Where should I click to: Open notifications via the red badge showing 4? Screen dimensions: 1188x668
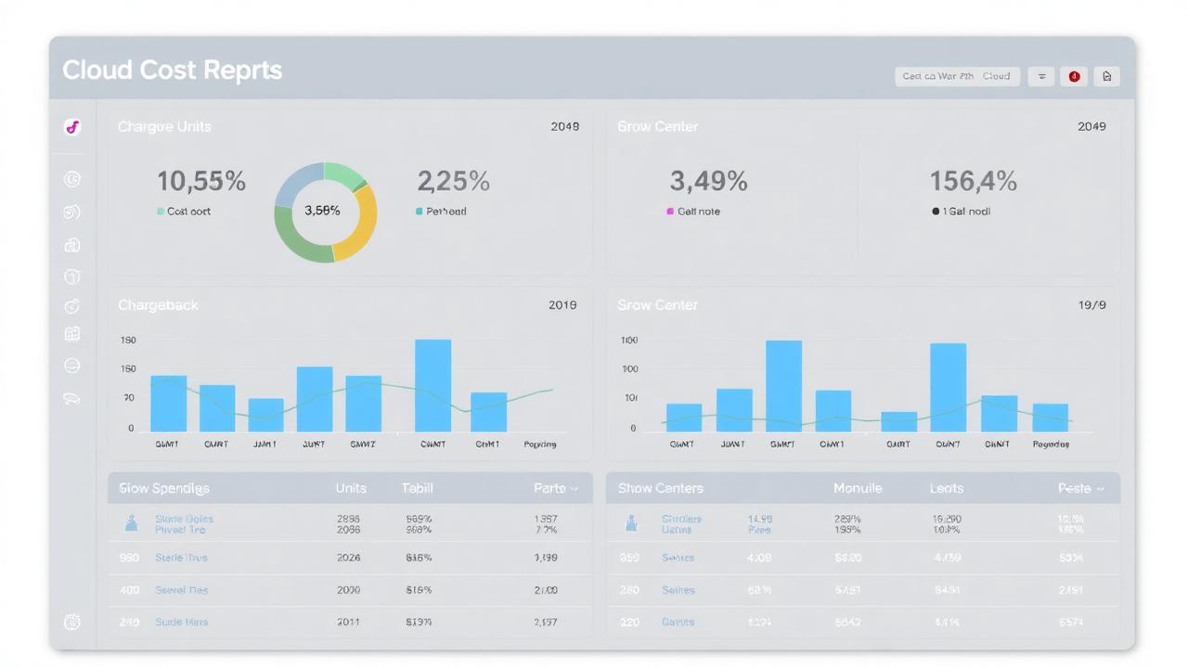[x=1074, y=76]
